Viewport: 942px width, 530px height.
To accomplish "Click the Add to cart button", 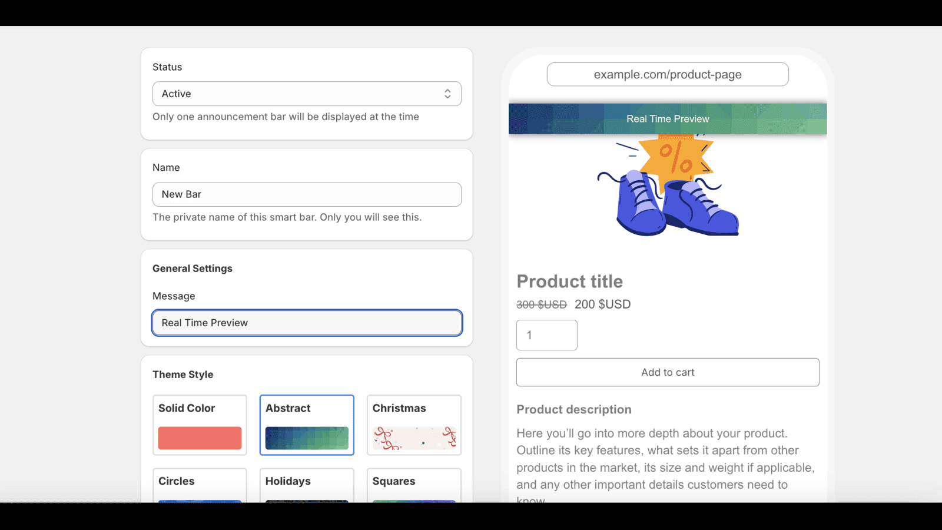I will [x=668, y=372].
